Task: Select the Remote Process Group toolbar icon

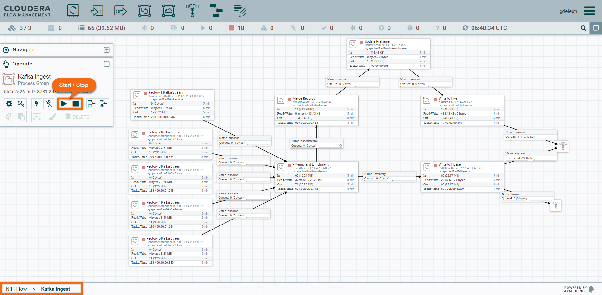Action: click(x=168, y=11)
